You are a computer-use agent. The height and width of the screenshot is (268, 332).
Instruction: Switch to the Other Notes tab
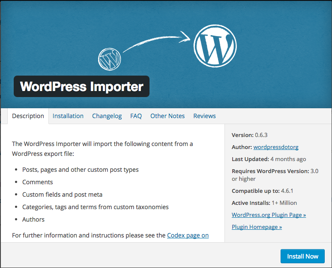coord(167,116)
